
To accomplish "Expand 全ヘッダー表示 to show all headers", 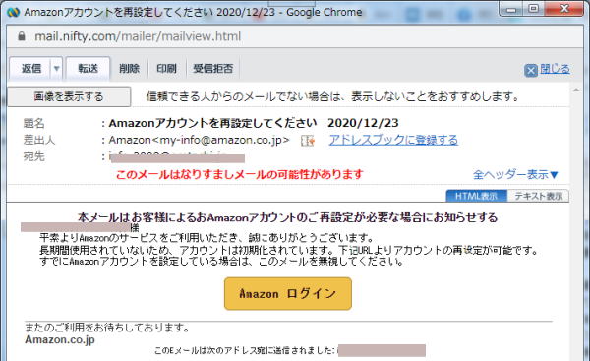I will pyautogui.click(x=515, y=175).
